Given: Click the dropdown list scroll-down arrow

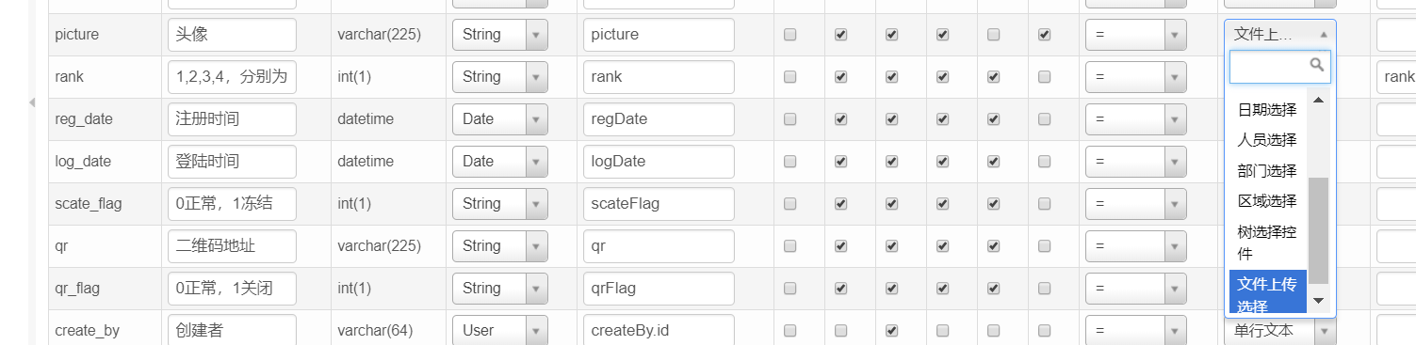Looking at the screenshot, I should coord(1318,300).
